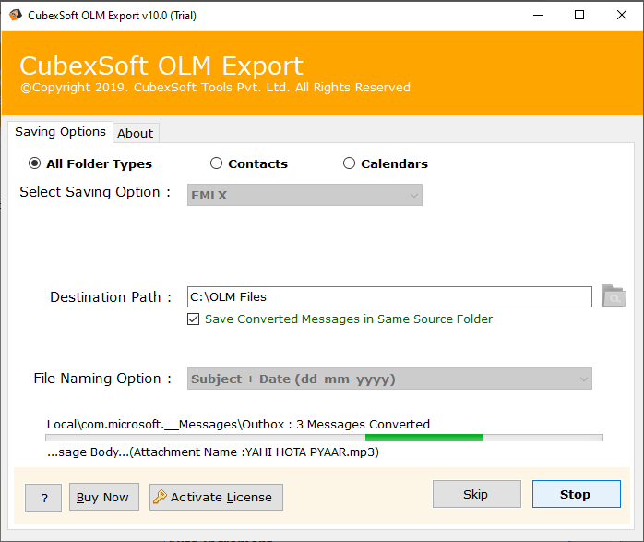Click the File Naming Option label
Screen dimensions: 644x542
tap(102, 379)
